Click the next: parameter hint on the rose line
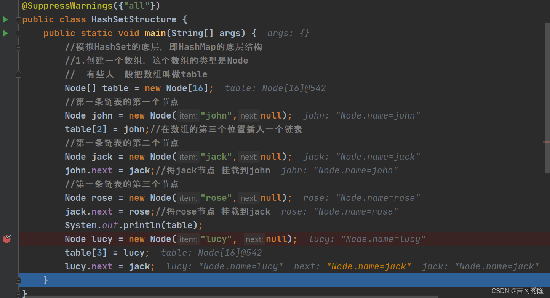 pyautogui.click(x=249, y=198)
